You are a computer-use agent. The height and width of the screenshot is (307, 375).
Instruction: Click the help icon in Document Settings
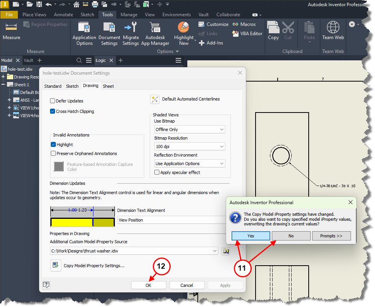(46, 285)
